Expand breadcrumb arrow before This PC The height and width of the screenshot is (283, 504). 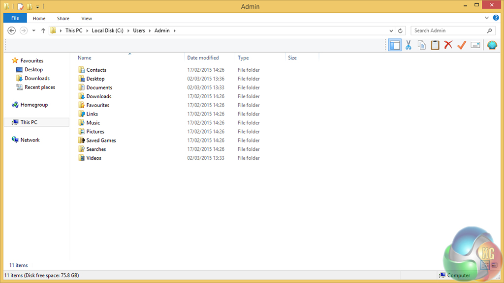tap(61, 31)
